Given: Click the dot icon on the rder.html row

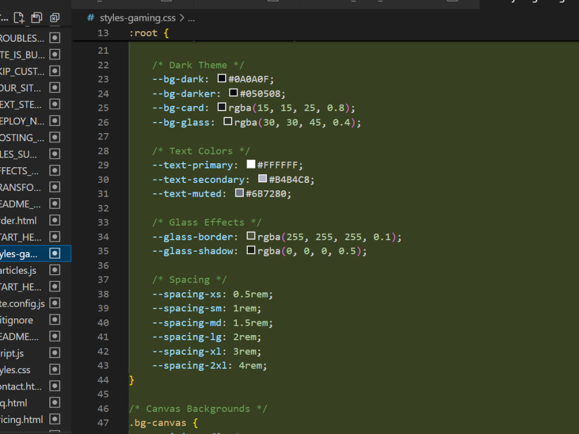Looking at the screenshot, I should click(x=54, y=220).
